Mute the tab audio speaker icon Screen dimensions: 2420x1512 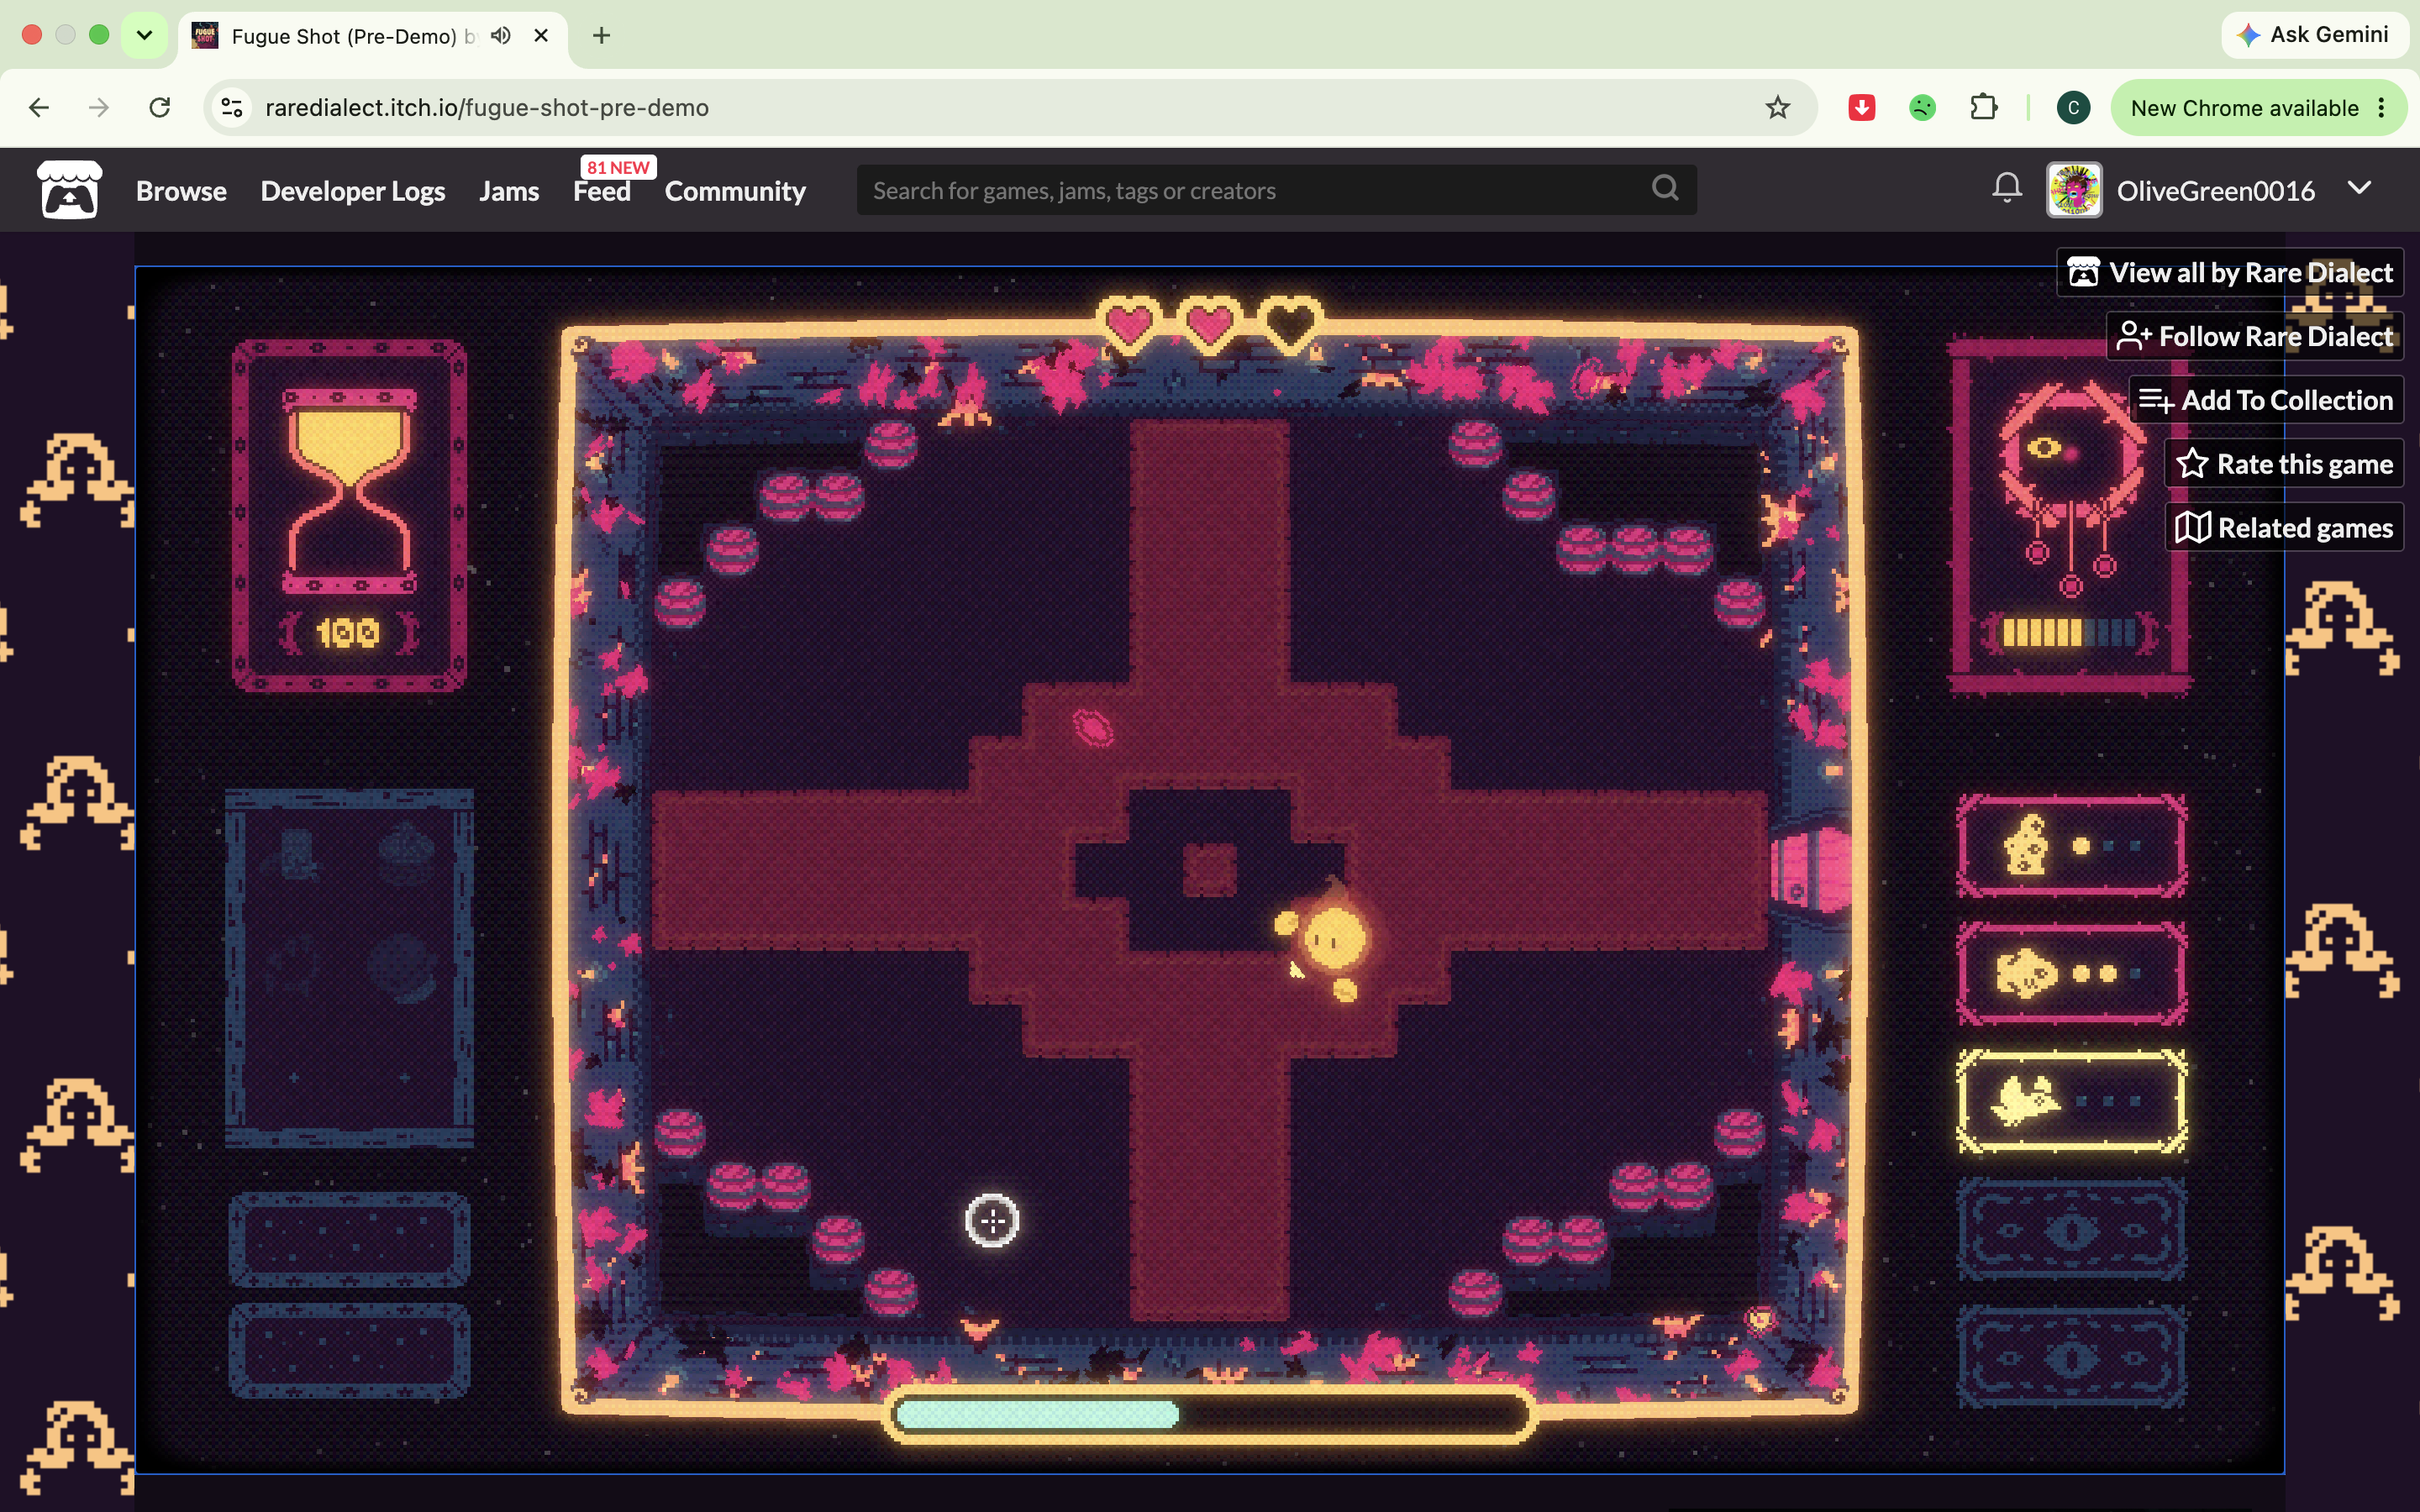click(x=501, y=36)
